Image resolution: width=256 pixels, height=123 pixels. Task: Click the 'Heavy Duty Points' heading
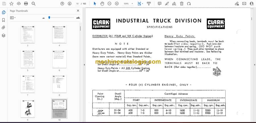point(180,36)
